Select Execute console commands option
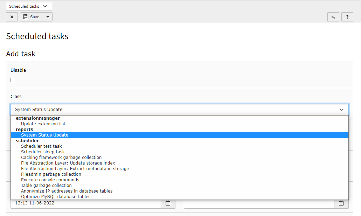This screenshot has width=361, height=216. (x=50, y=180)
